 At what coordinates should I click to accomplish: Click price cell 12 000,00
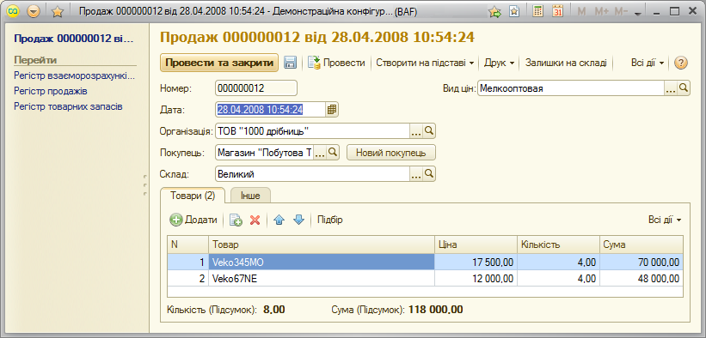pos(476,278)
